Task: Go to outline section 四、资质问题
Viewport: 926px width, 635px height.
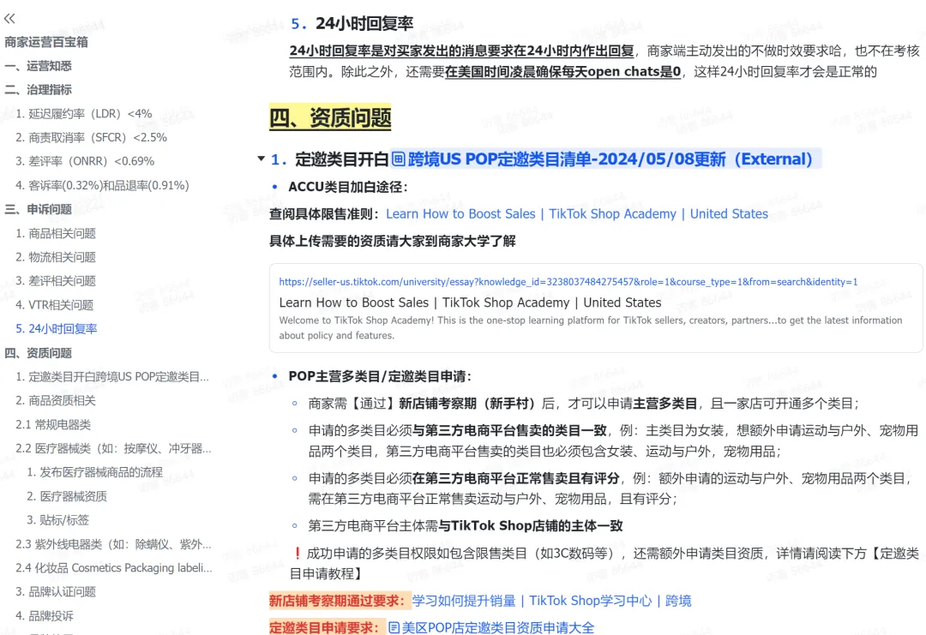Action: click(39, 353)
